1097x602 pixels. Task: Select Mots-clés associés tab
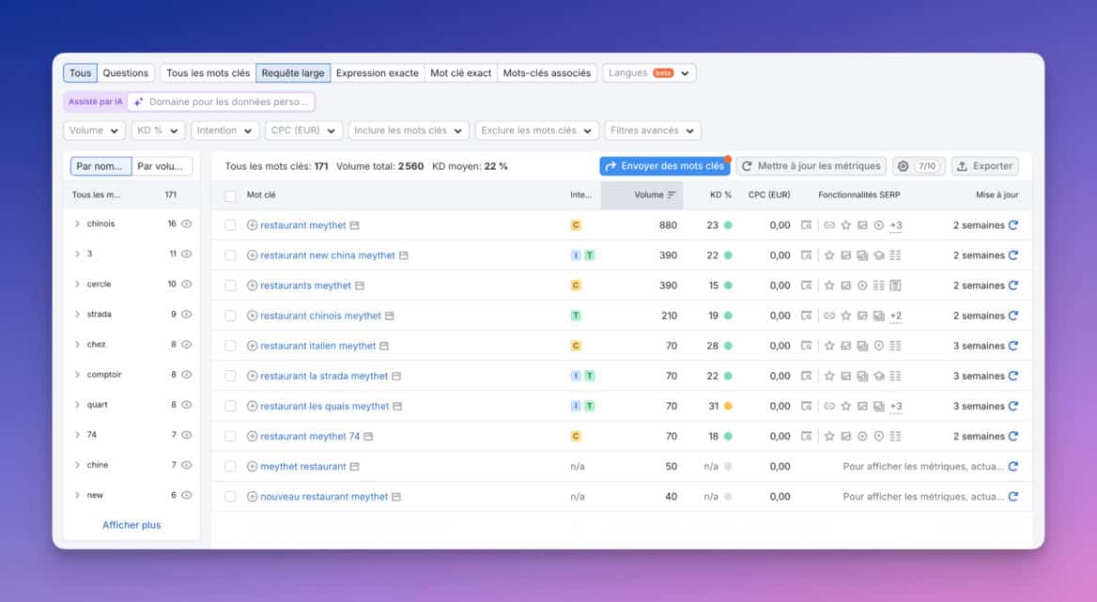click(547, 72)
